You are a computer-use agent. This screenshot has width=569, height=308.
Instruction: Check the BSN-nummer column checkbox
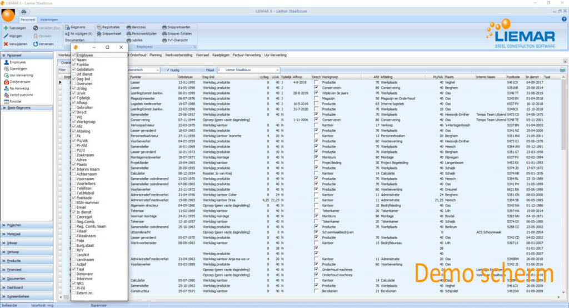pos(74,203)
